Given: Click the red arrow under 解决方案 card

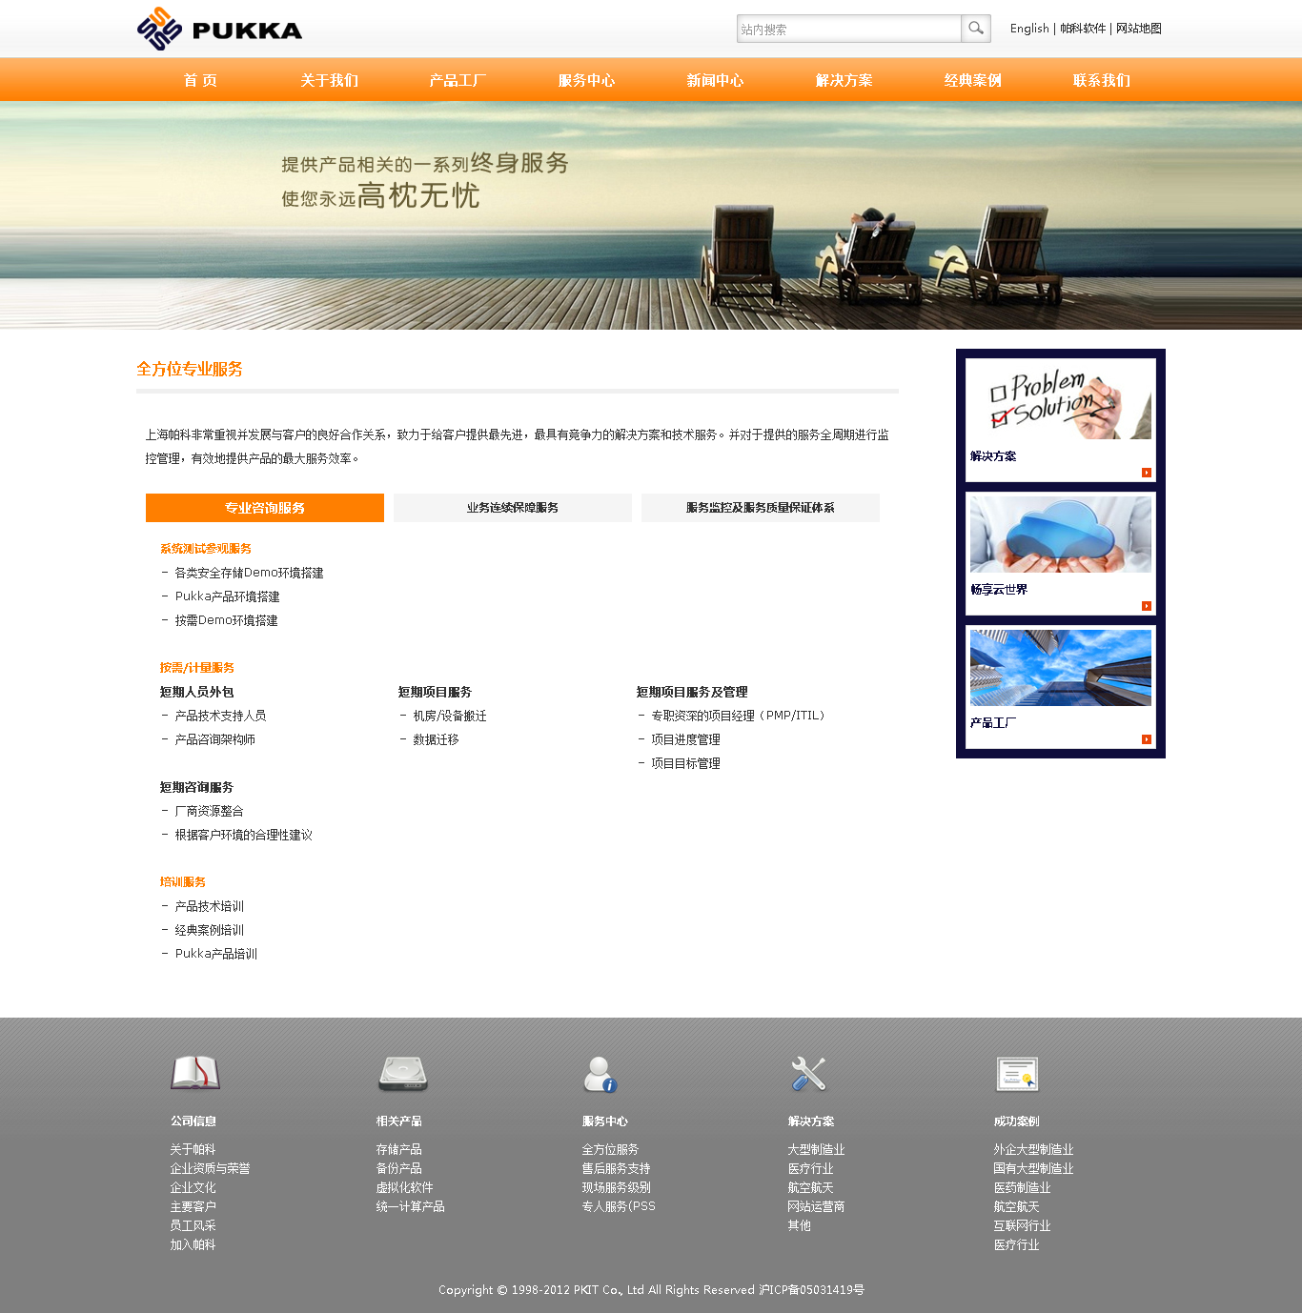Looking at the screenshot, I should click(x=1146, y=473).
